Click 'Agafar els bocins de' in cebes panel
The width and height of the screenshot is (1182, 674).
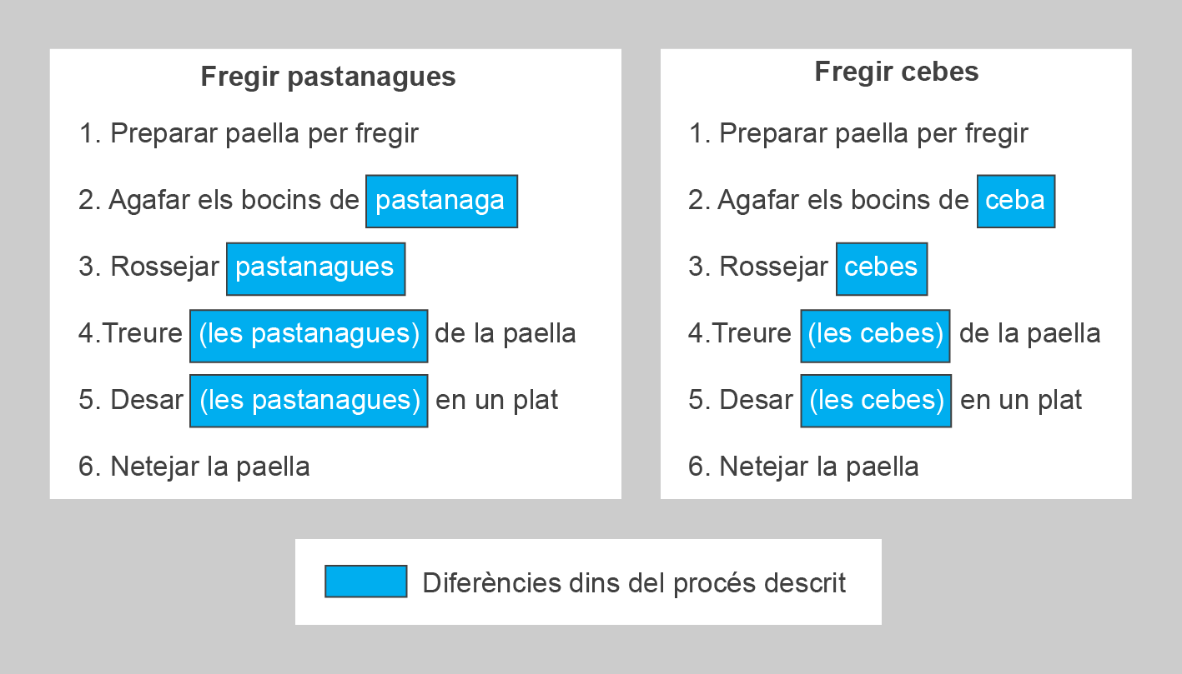843,201
